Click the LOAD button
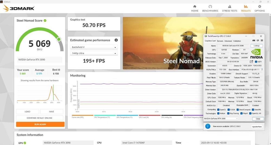Screen dimensions: 271x145 point(27,112)
